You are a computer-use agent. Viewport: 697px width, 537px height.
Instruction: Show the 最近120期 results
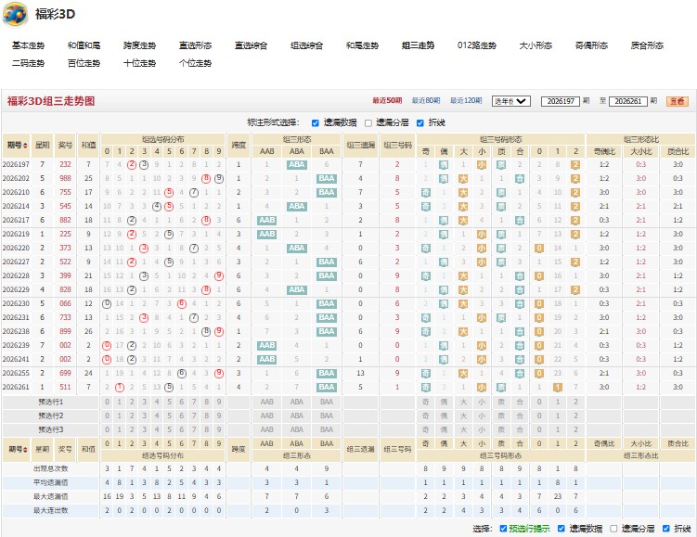click(x=466, y=101)
